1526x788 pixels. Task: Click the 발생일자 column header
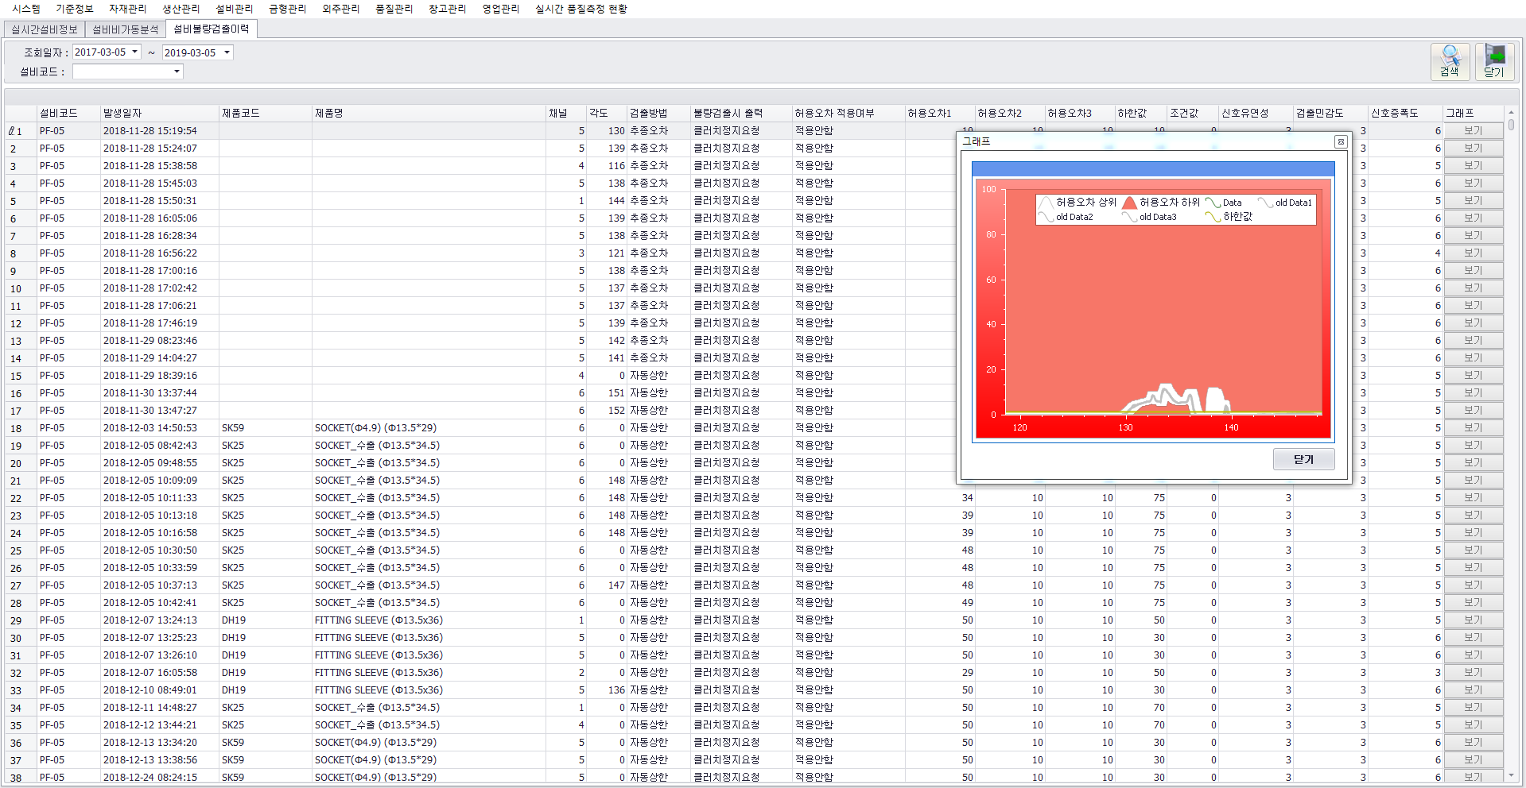coord(122,113)
